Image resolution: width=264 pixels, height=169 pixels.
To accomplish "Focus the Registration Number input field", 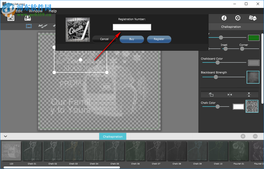I will click(132, 27).
